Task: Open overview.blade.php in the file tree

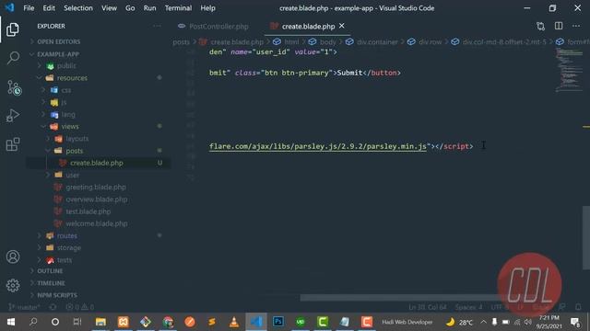Action: coord(96,200)
